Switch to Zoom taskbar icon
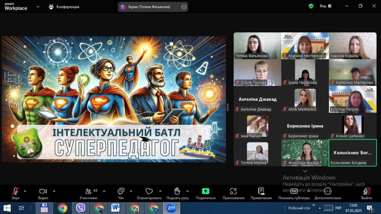The width and height of the screenshot is (381, 214). pos(172,208)
